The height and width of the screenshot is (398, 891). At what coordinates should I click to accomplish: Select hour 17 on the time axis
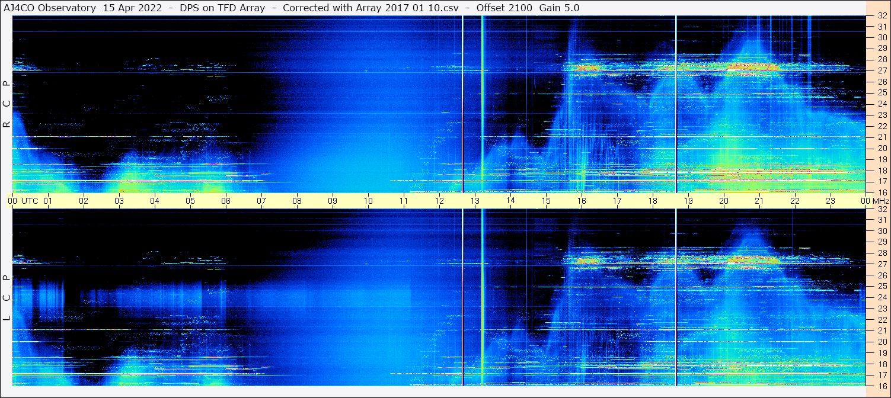pyautogui.click(x=617, y=201)
